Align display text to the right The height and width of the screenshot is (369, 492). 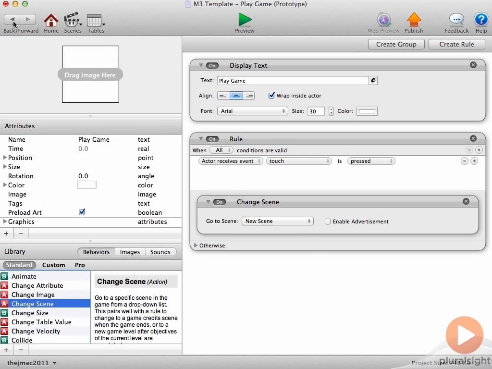coord(248,96)
